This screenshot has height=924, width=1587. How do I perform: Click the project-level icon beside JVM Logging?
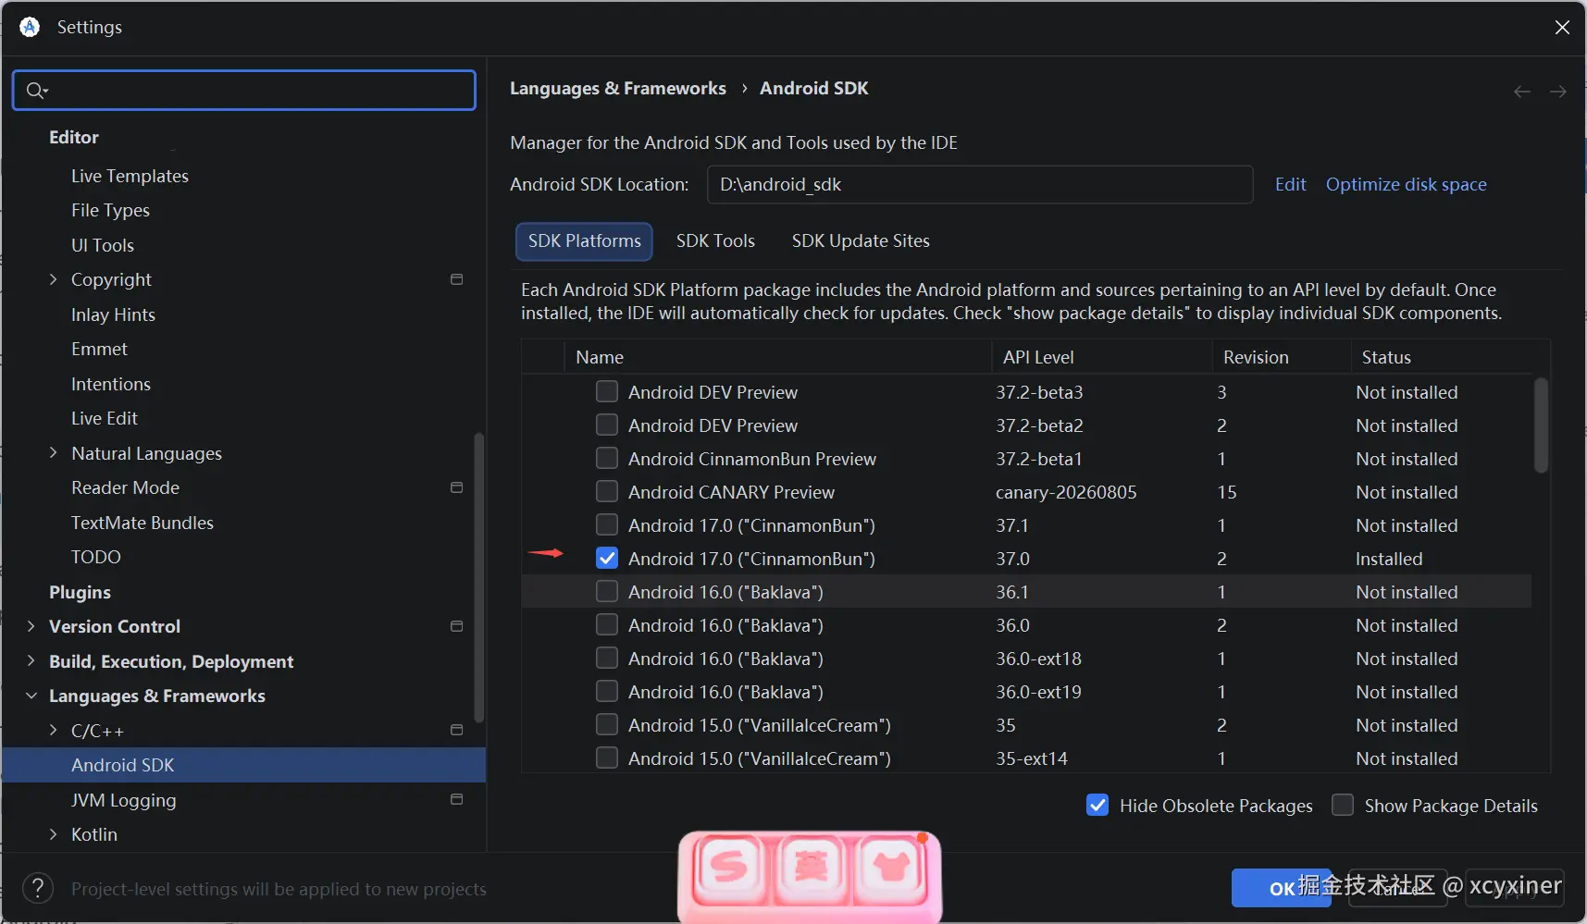point(456,799)
